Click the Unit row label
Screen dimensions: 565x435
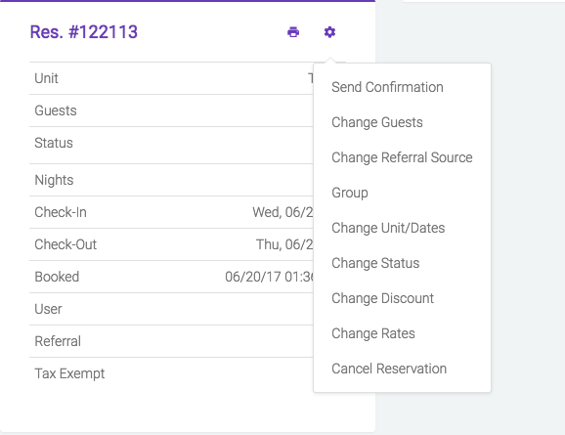[46, 78]
